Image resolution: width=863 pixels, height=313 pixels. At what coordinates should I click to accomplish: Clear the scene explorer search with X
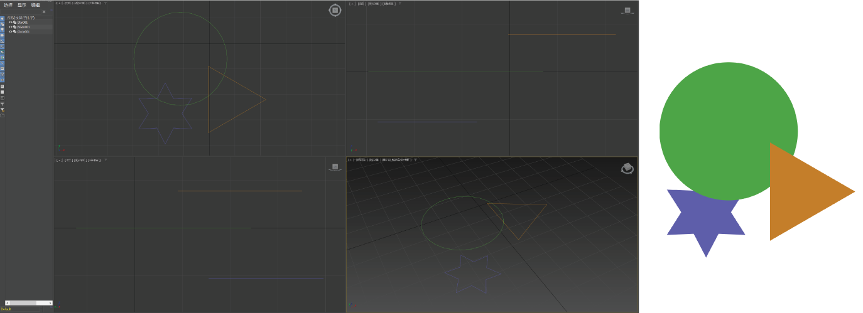click(x=44, y=11)
